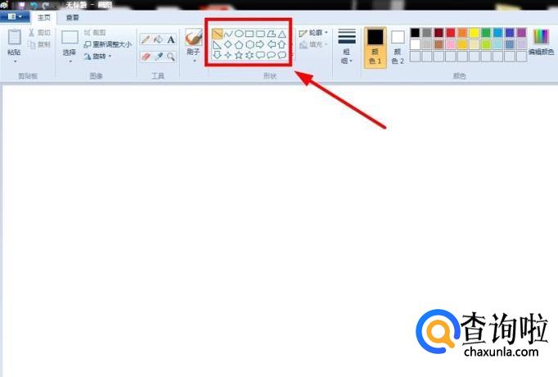The width and height of the screenshot is (558, 377).
Task: Choose the Right arrow shape
Action: tap(260, 45)
